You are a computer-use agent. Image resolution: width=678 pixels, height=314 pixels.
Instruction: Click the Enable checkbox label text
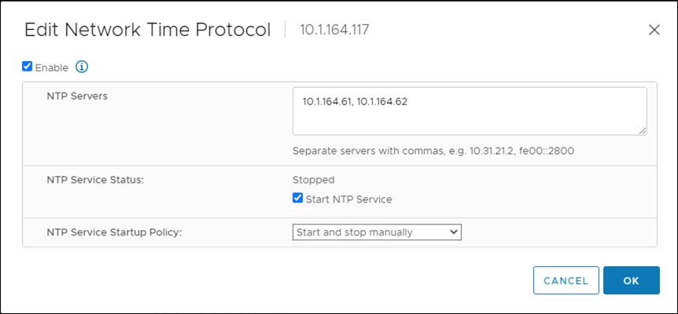pyautogui.click(x=51, y=68)
